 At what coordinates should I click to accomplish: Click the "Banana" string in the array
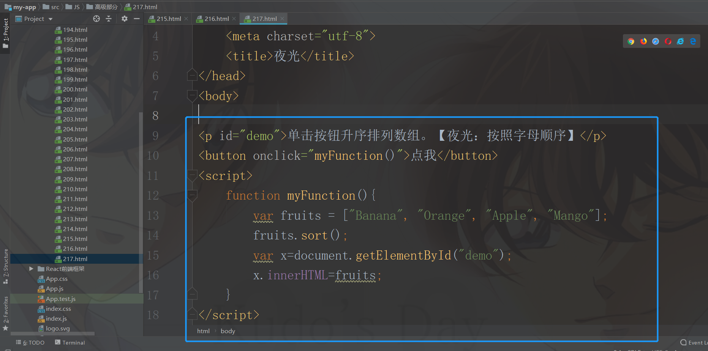click(376, 216)
